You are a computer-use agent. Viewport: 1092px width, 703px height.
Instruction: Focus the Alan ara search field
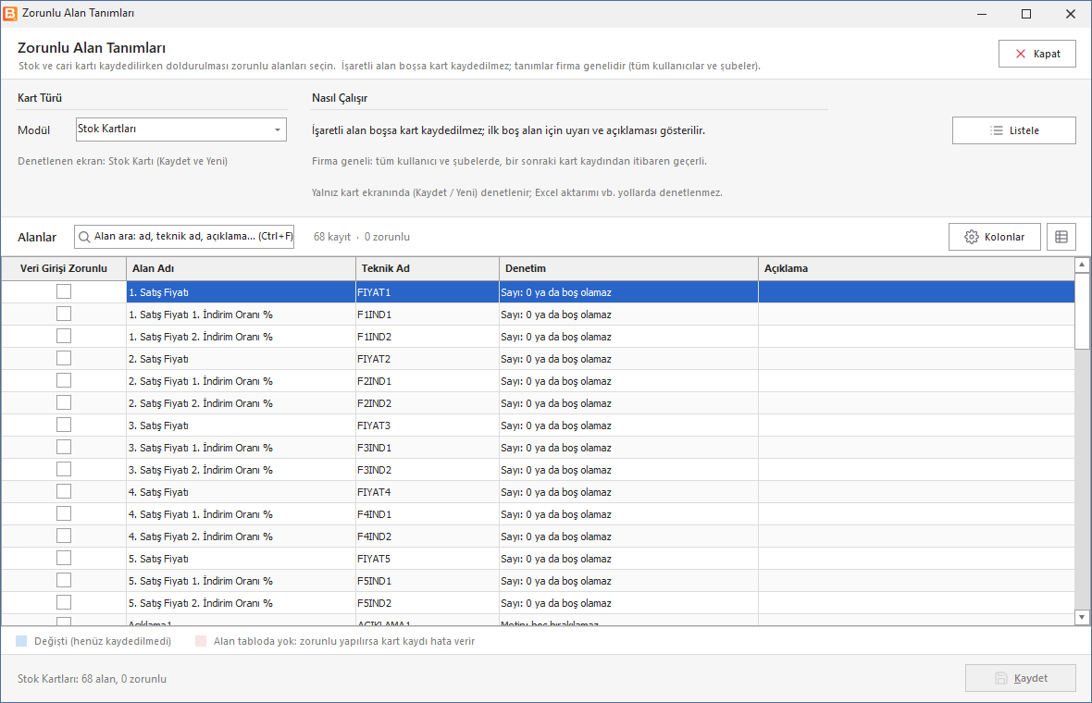coord(184,237)
